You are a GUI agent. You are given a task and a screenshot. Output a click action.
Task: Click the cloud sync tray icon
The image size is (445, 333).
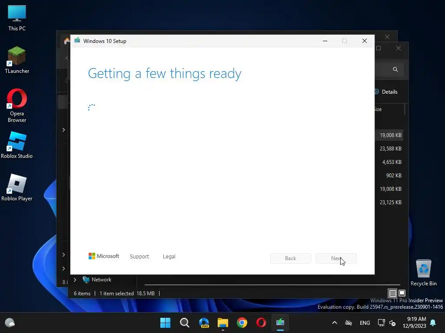tap(349, 323)
